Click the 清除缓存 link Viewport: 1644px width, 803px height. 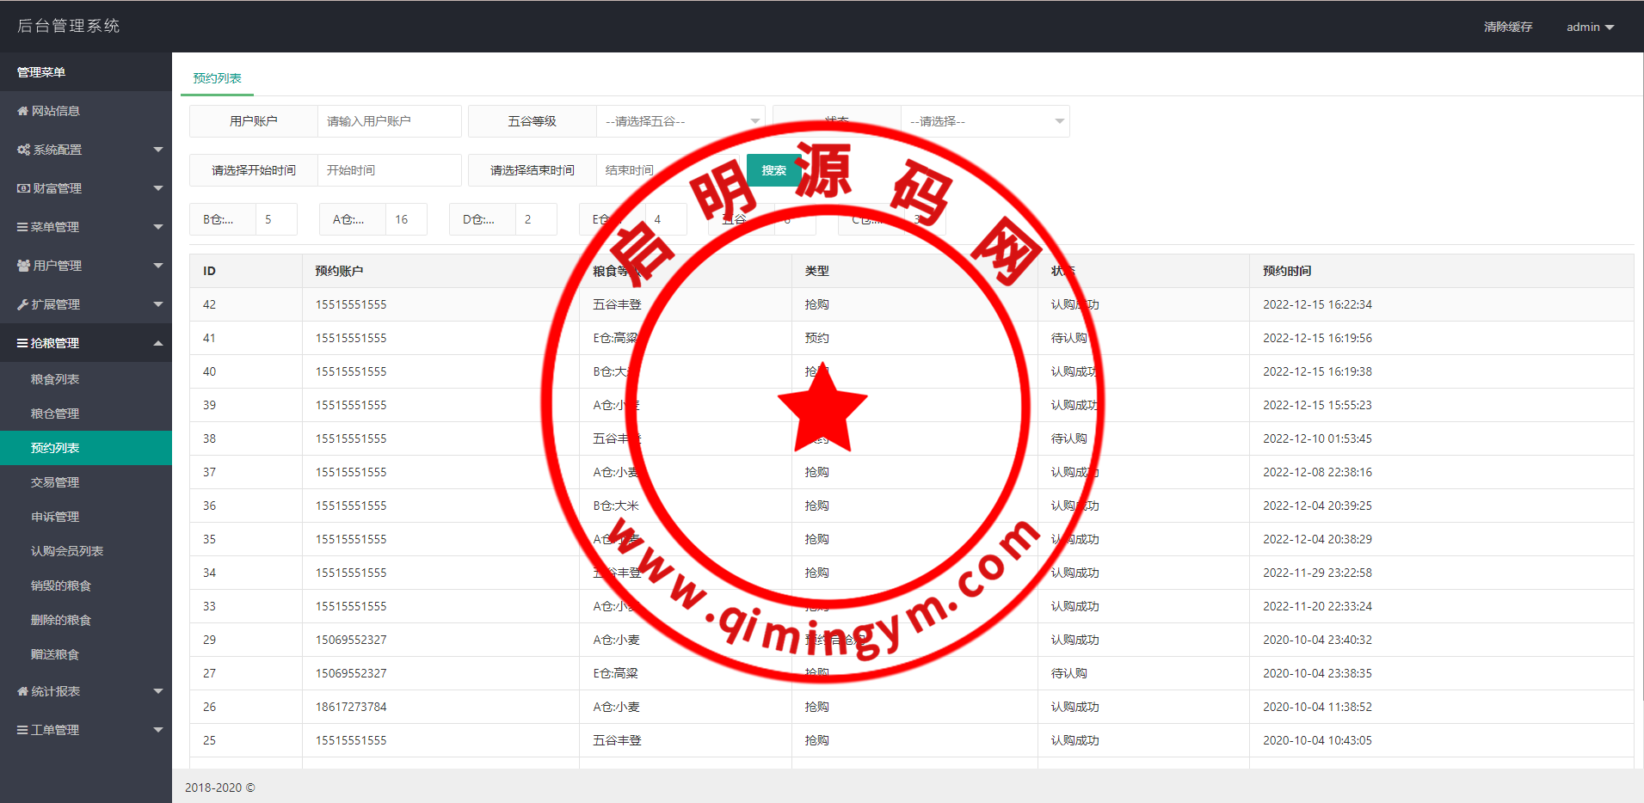1507,27
